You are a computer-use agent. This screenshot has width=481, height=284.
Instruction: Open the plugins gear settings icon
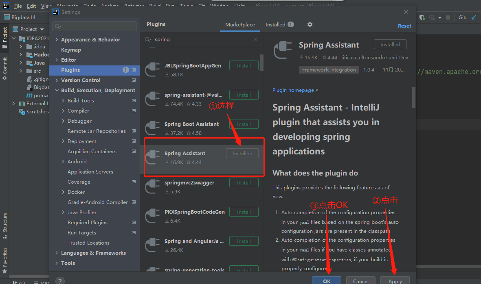tap(310, 24)
